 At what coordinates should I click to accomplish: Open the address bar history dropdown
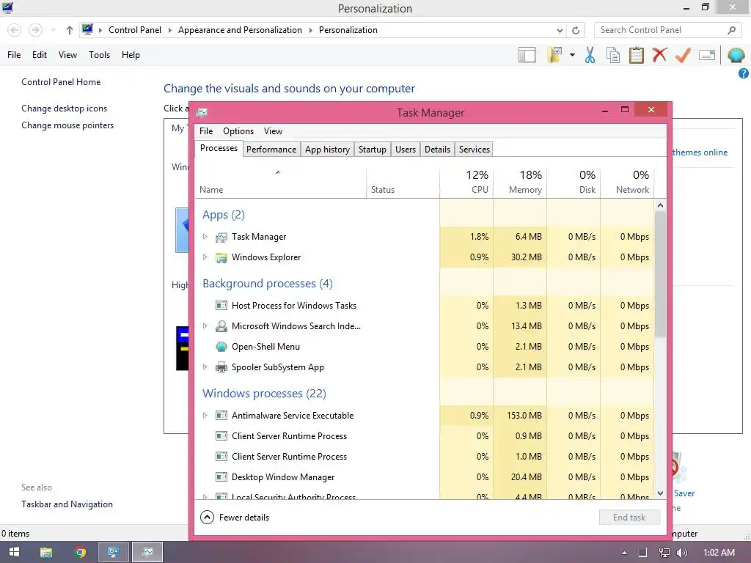(560, 30)
